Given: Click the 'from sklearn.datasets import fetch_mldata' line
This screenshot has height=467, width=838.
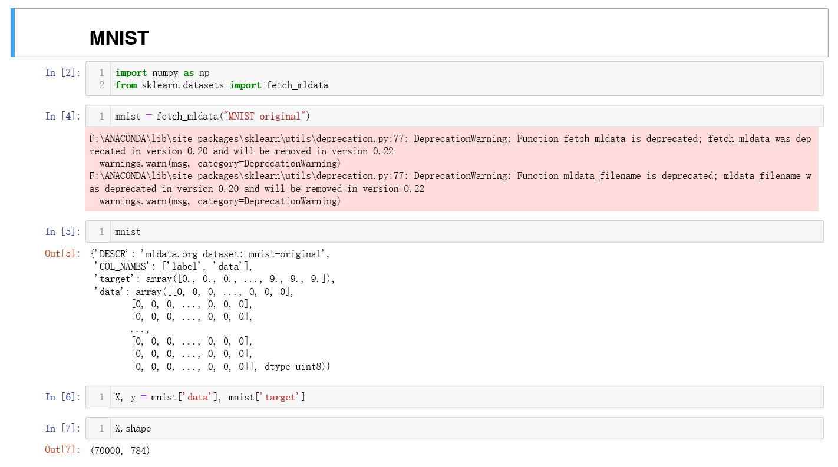Looking at the screenshot, I should tap(222, 85).
